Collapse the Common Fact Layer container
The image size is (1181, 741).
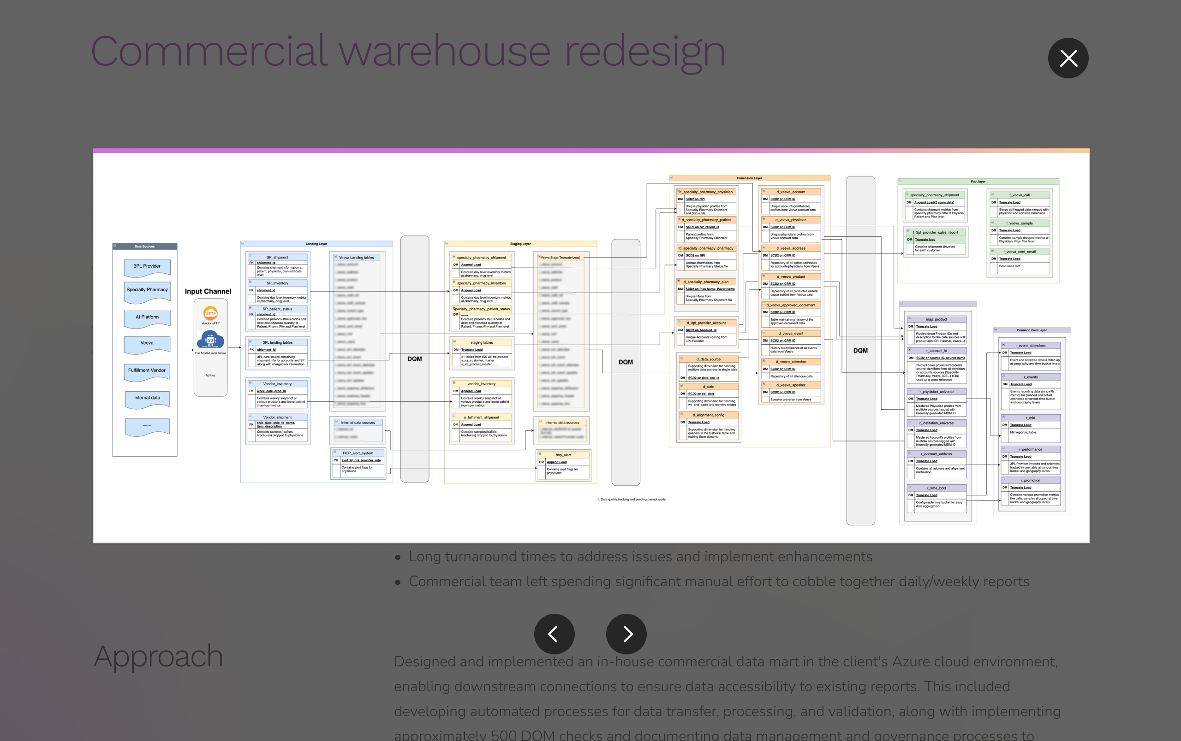995,329
